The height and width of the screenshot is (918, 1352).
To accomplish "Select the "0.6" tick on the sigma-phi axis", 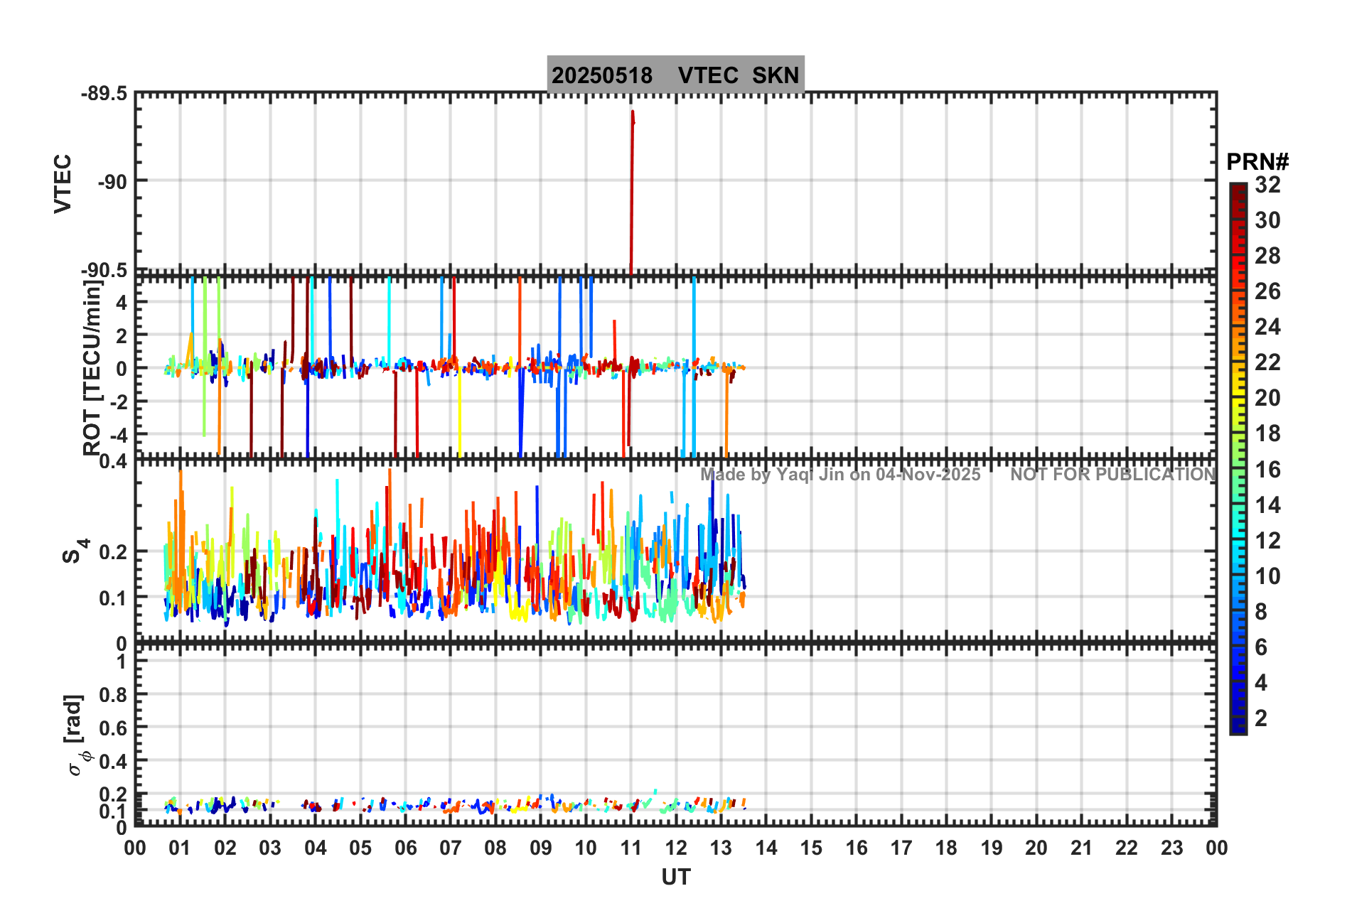I will click(x=112, y=728).
